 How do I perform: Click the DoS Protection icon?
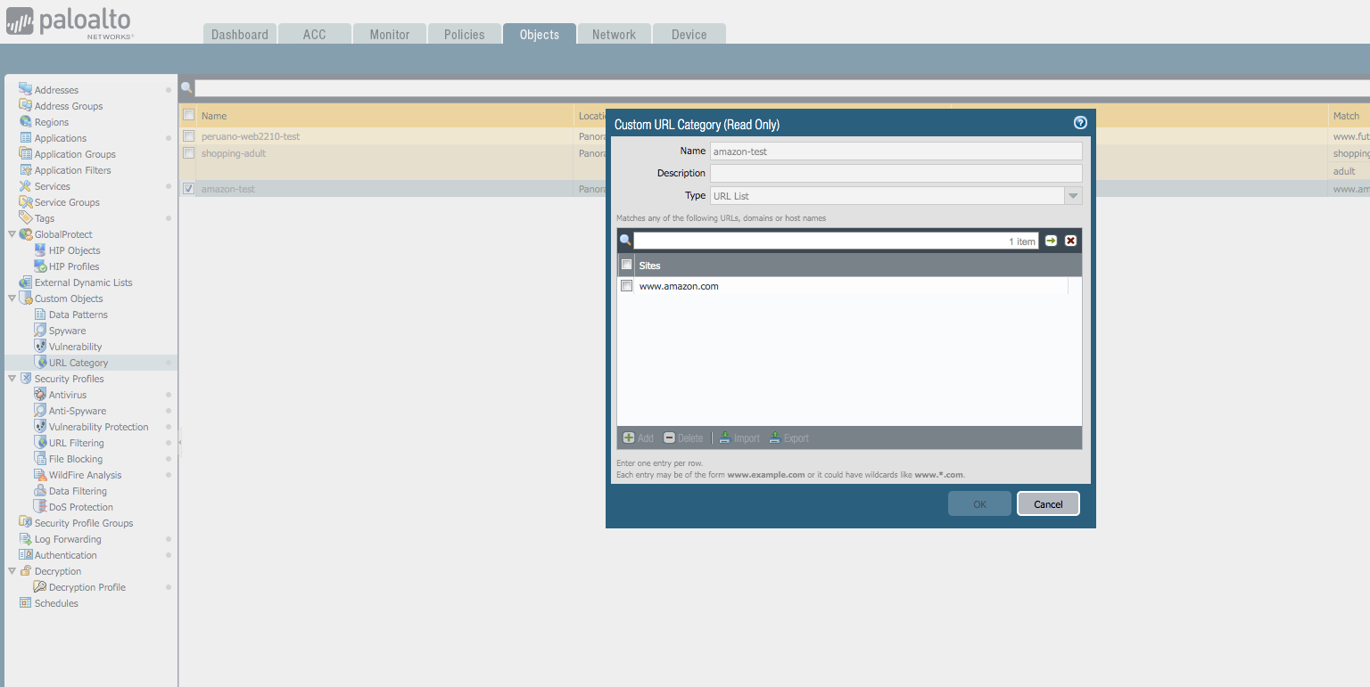[40, 506]
